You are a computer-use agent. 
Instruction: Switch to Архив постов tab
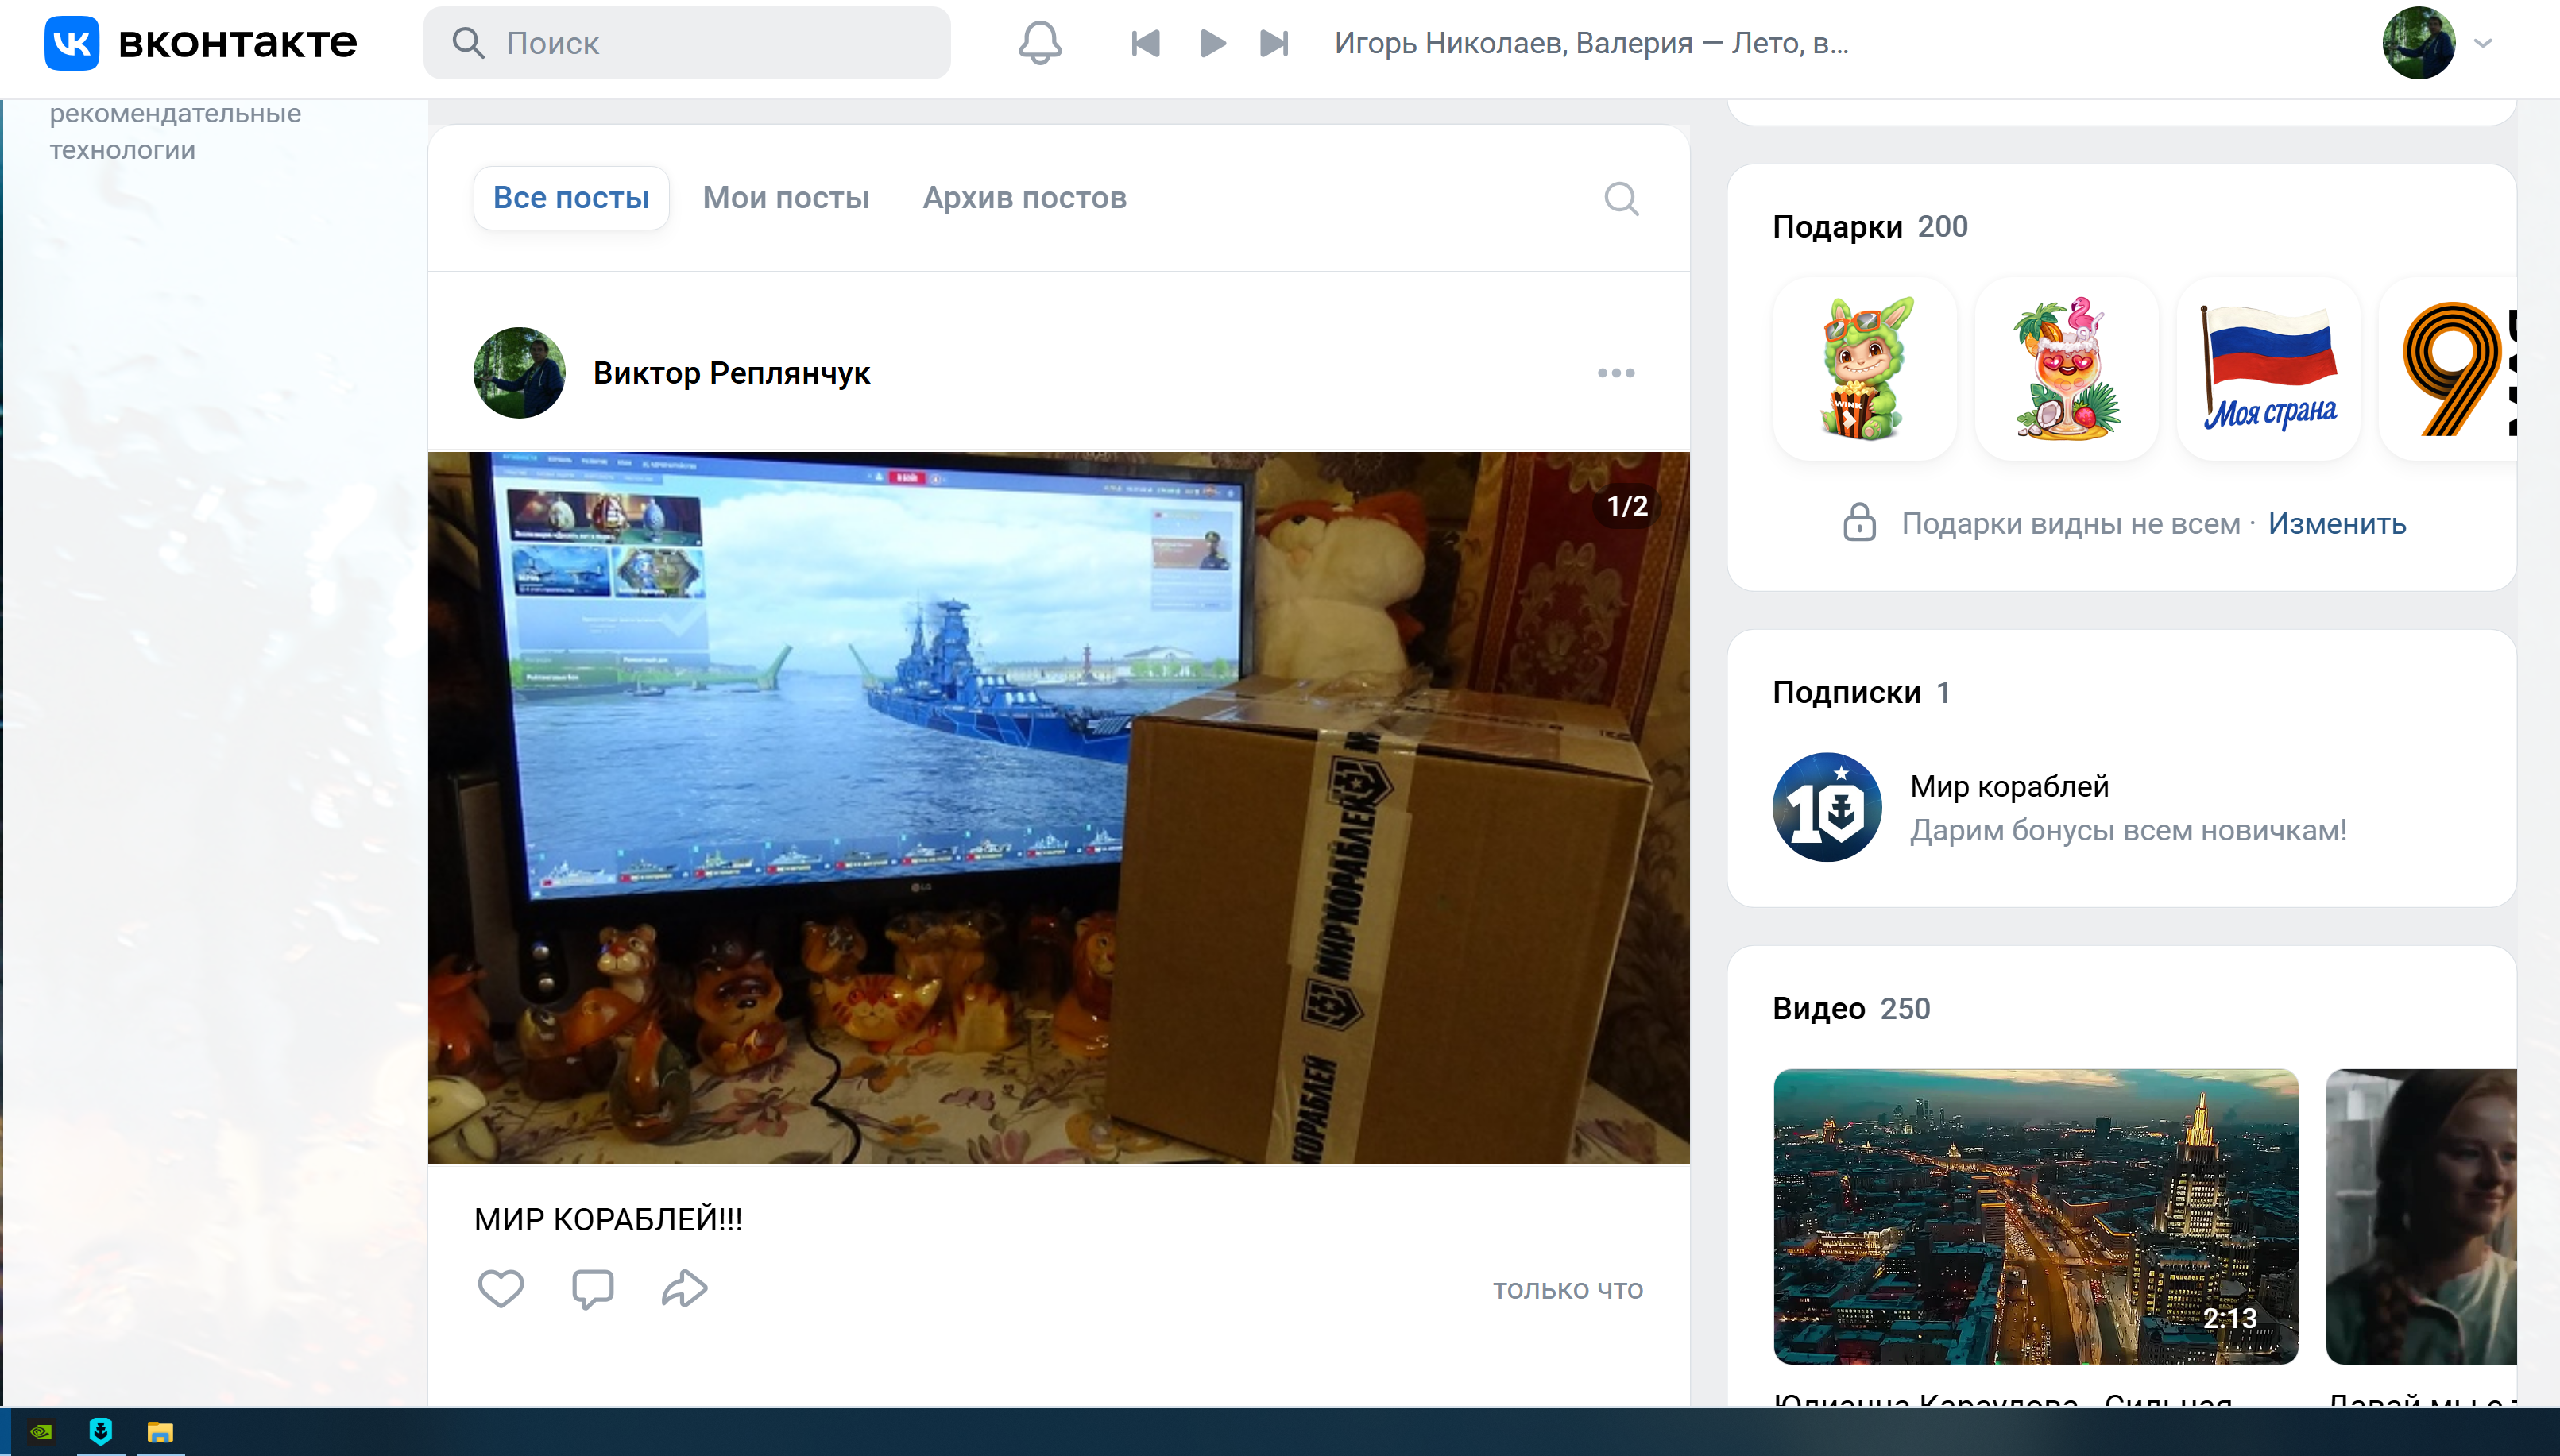point(1025,198)
